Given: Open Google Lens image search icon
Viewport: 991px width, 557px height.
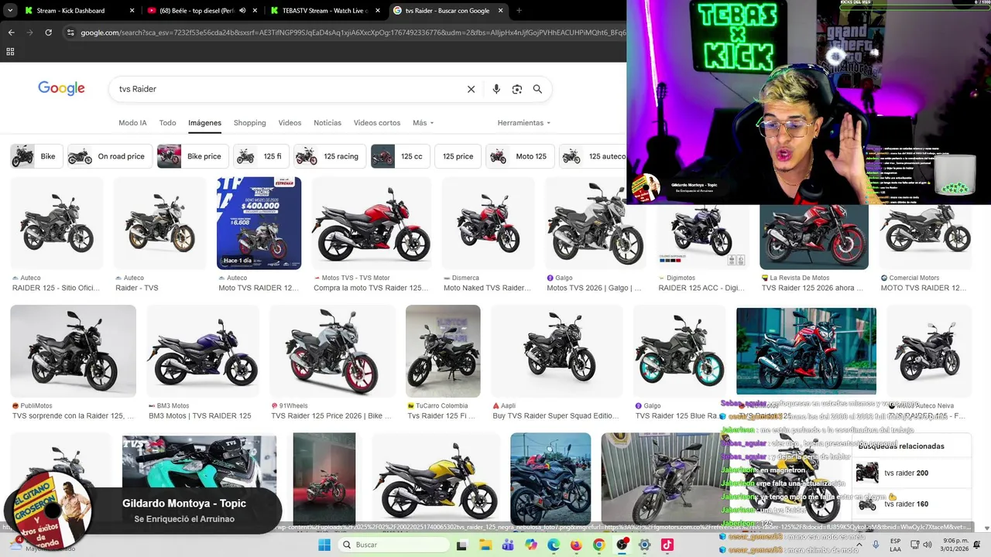Looking at the screenshot, I should point(517,89).
